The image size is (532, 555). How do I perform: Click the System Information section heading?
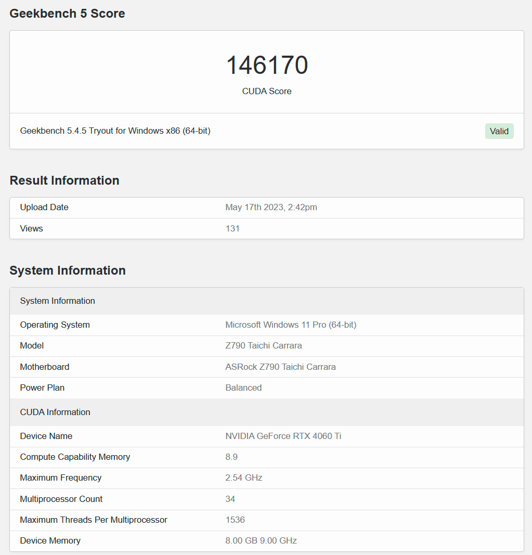(x=68, y=270)
